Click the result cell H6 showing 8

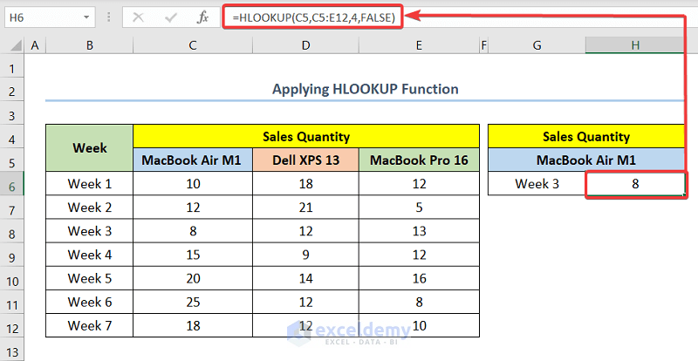pyautogui.click(x=635, y=183)
